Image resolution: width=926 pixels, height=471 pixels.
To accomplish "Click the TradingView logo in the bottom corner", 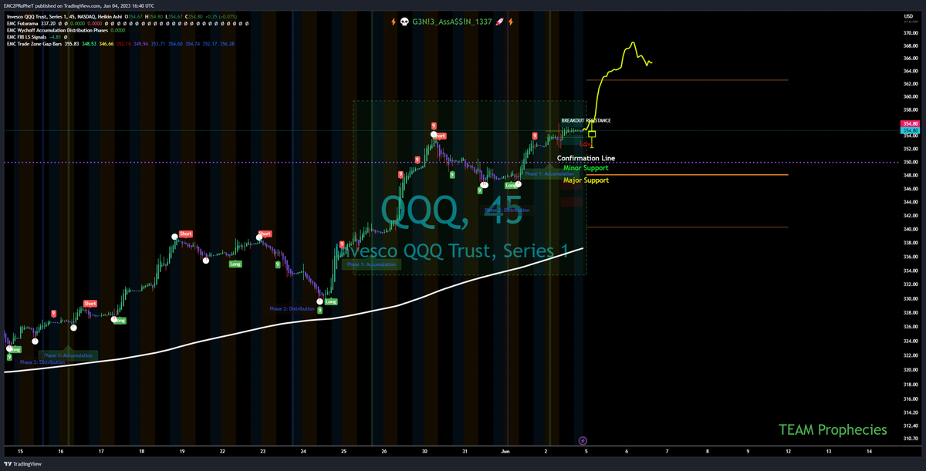I will point(24,464).
